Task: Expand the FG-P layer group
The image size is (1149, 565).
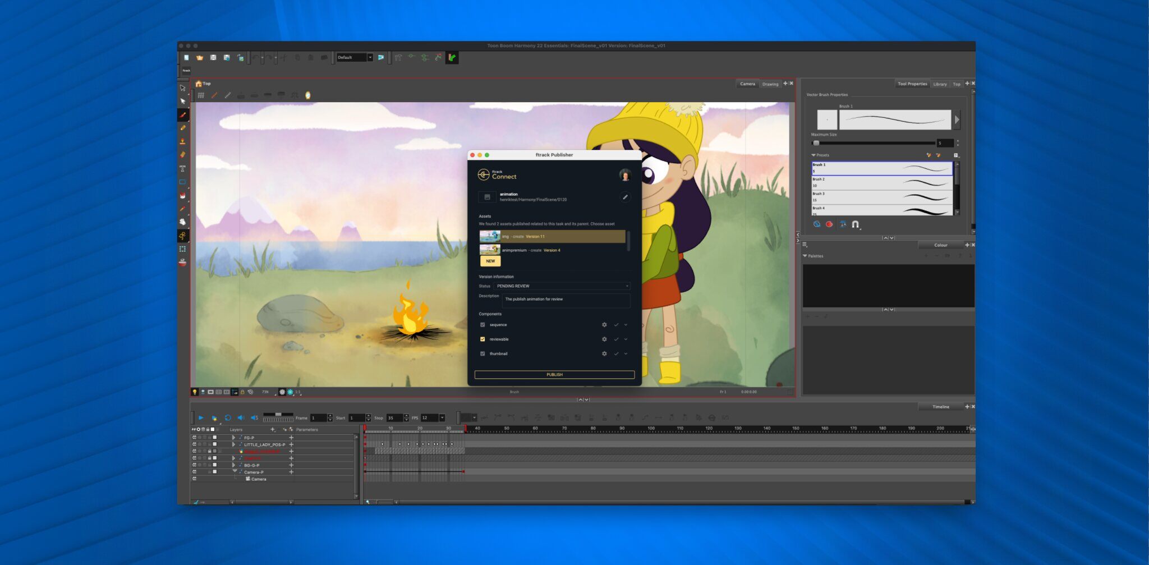Action: [x=234, y=438]
